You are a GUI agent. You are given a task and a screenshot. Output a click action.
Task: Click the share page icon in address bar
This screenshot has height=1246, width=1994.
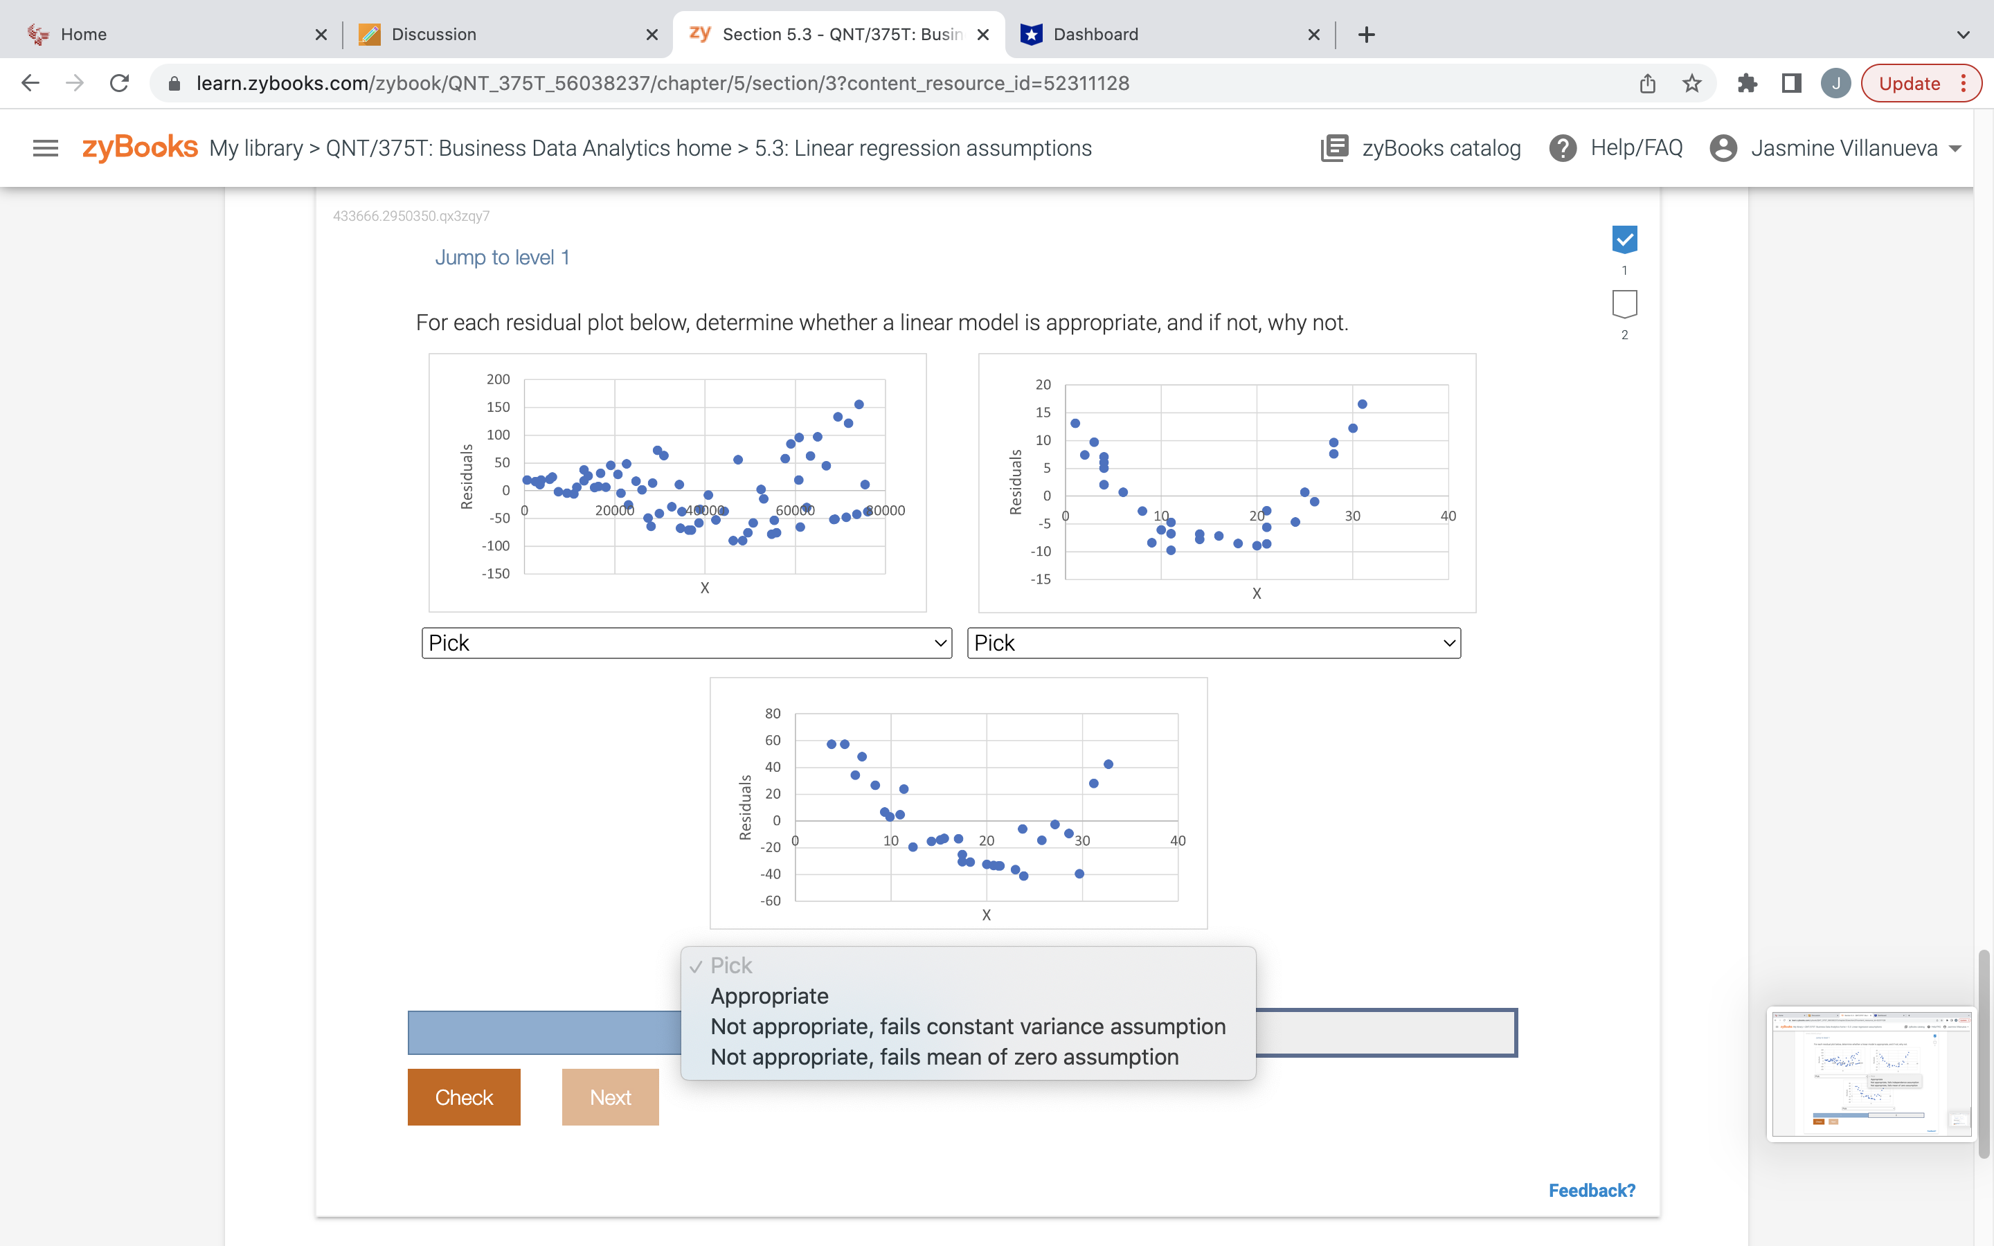[1647, 83]
